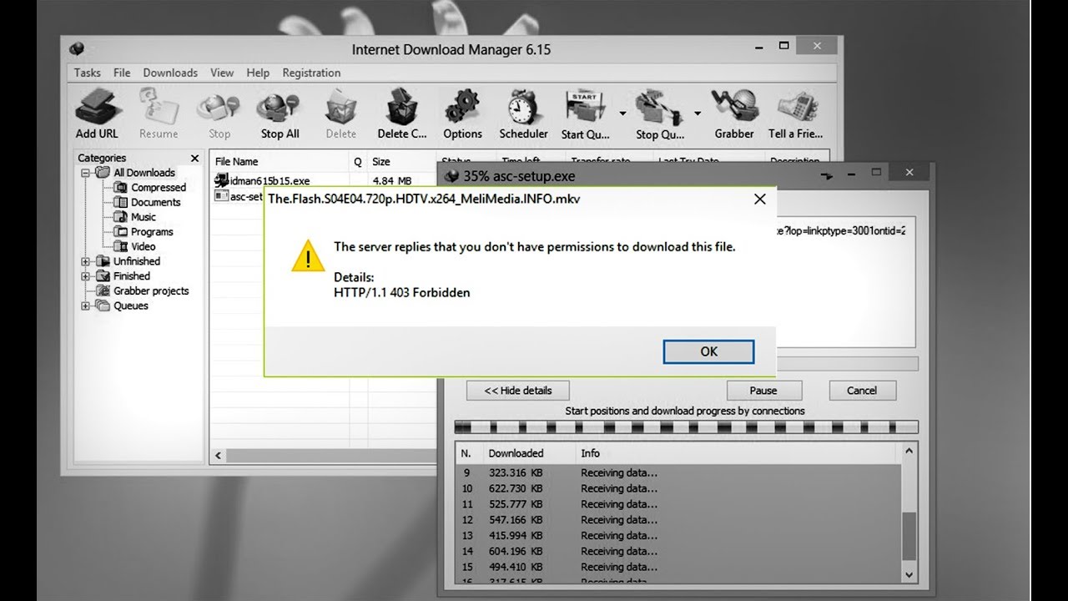The image size is (1068, 601).
Task: Click the Add URL toolbar icon
Action: point(97,114)
